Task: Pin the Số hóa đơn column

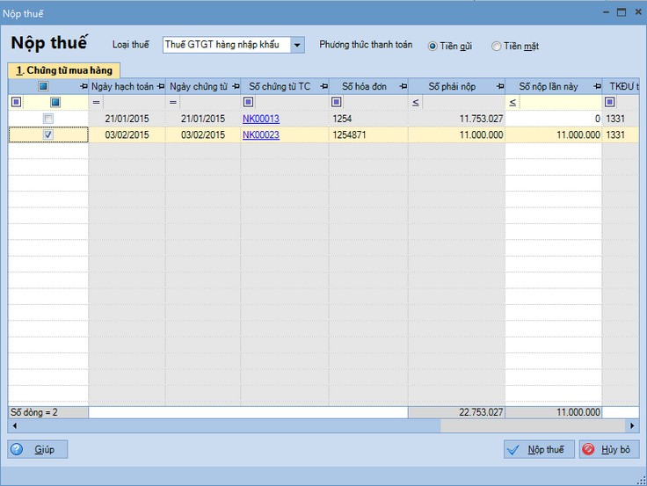Action: click(403, 86)
